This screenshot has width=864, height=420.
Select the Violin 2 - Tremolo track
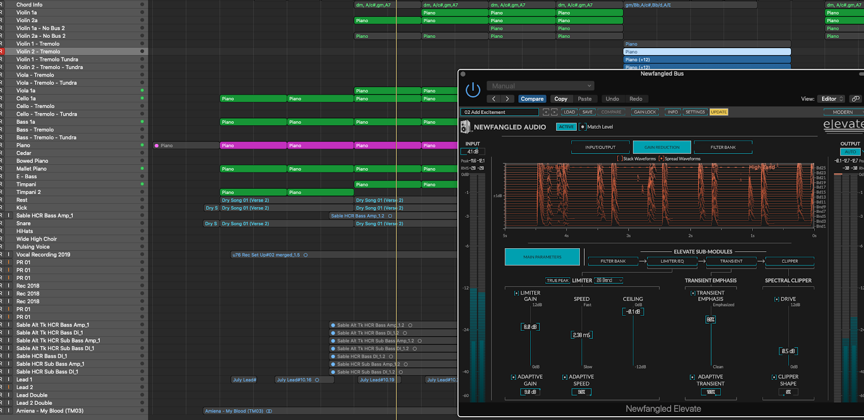click(x=38, y=52)
